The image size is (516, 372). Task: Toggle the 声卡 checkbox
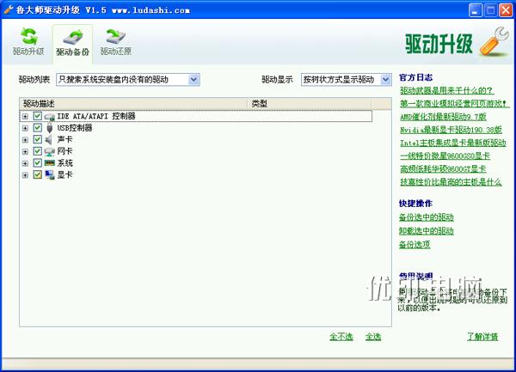(38, 139)
